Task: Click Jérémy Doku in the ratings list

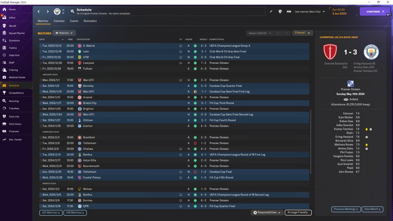Action: tap(345, 149)
